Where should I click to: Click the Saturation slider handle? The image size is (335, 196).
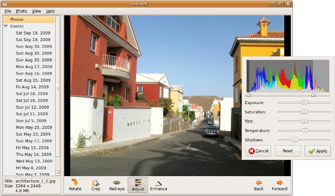304,112
